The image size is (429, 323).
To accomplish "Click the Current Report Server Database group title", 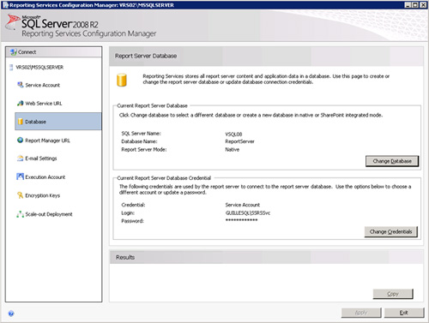I will point(152,105).
